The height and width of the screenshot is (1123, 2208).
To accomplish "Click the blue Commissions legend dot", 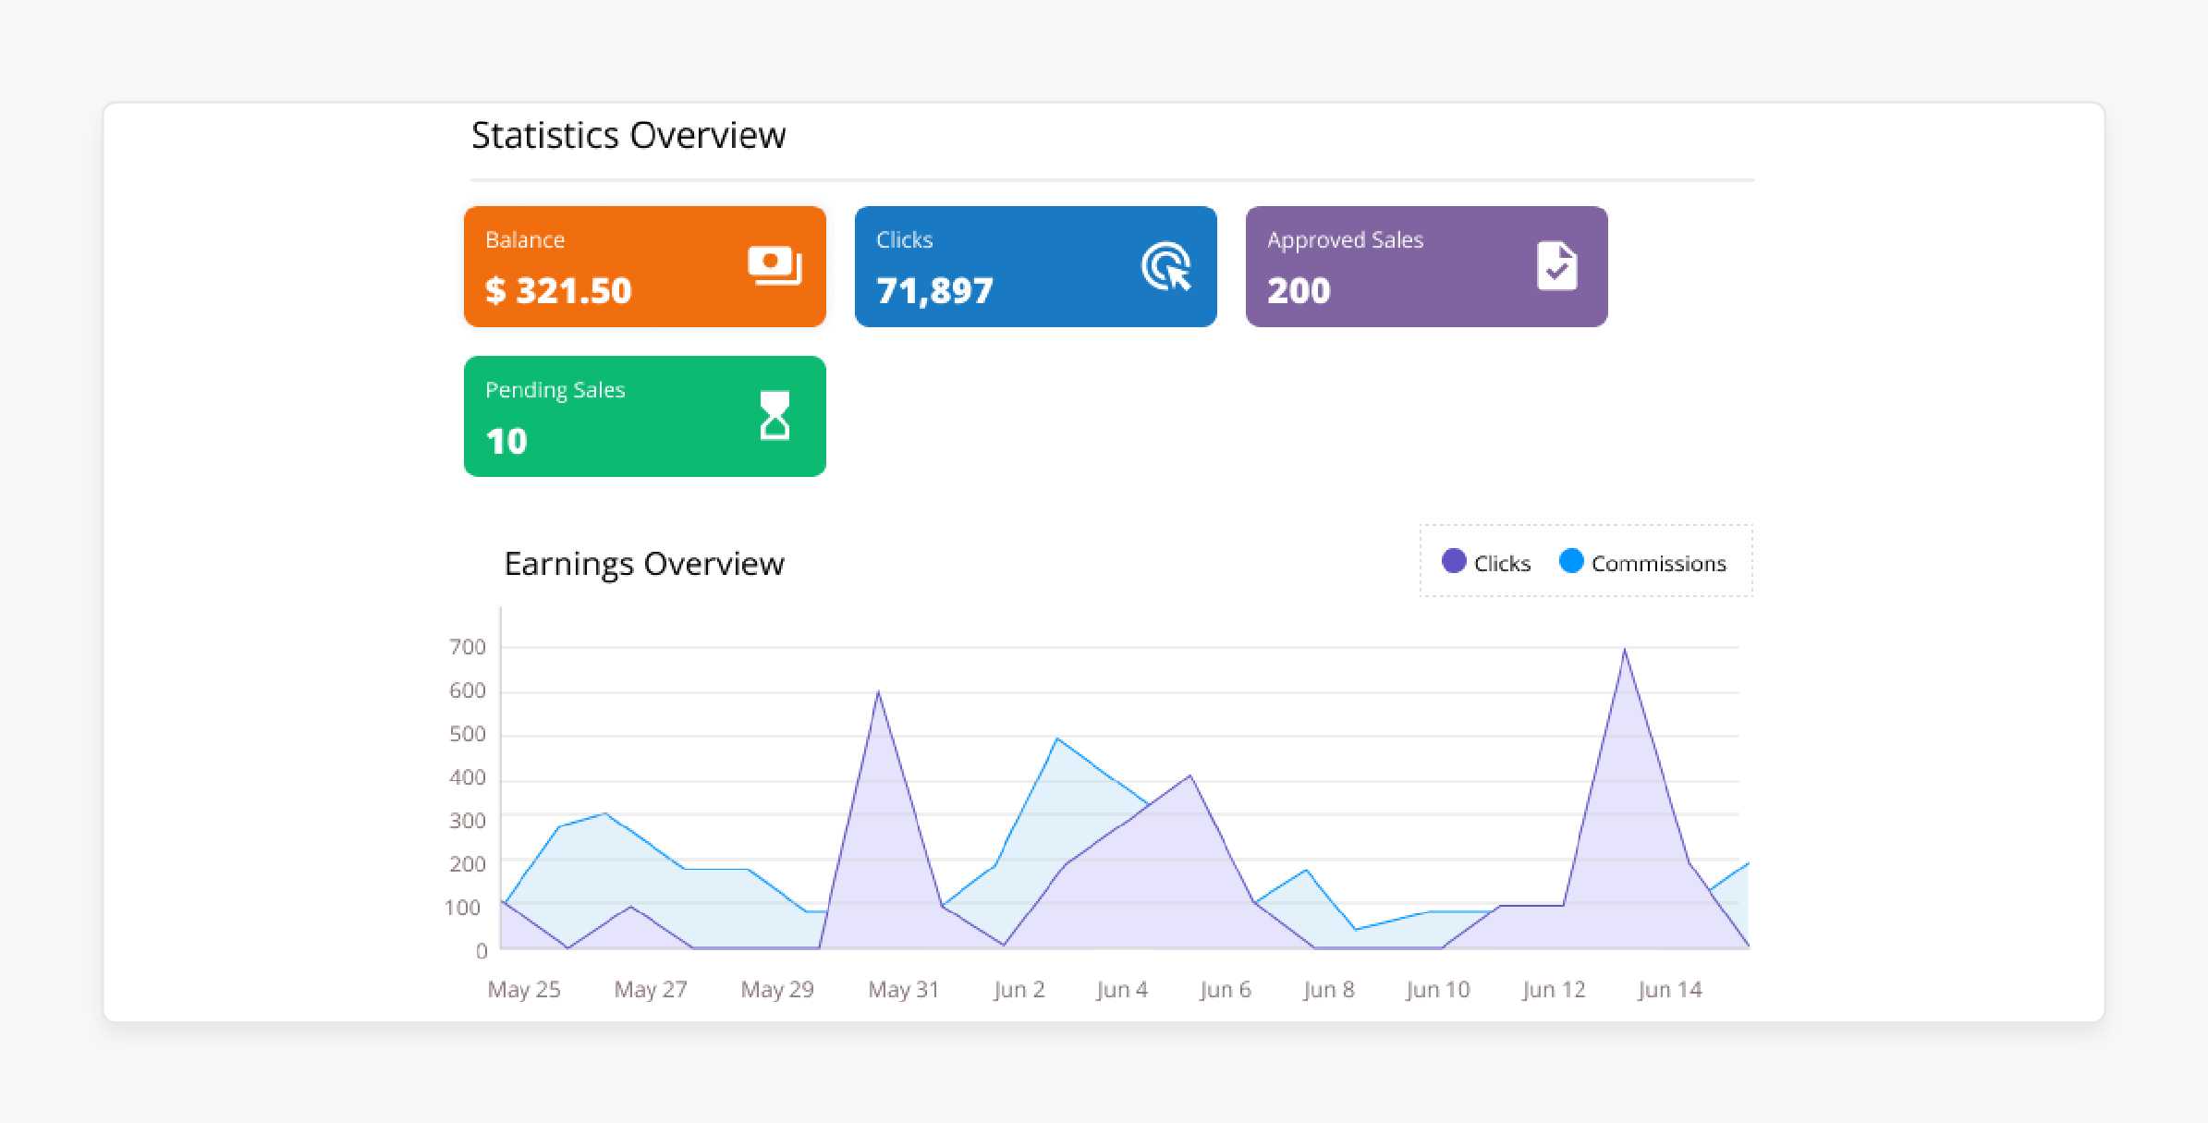I will pos(1571,561).
